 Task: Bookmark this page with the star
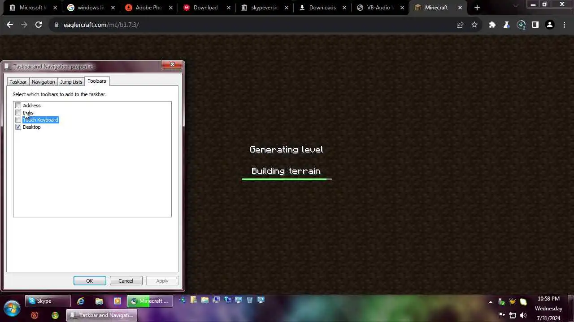(x=474, y=25)
